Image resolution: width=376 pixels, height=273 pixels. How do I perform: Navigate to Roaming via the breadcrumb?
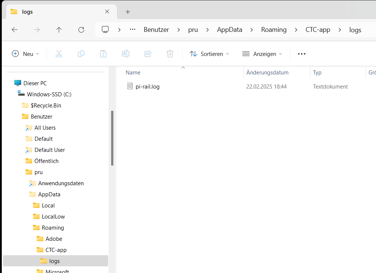(274, 30)
